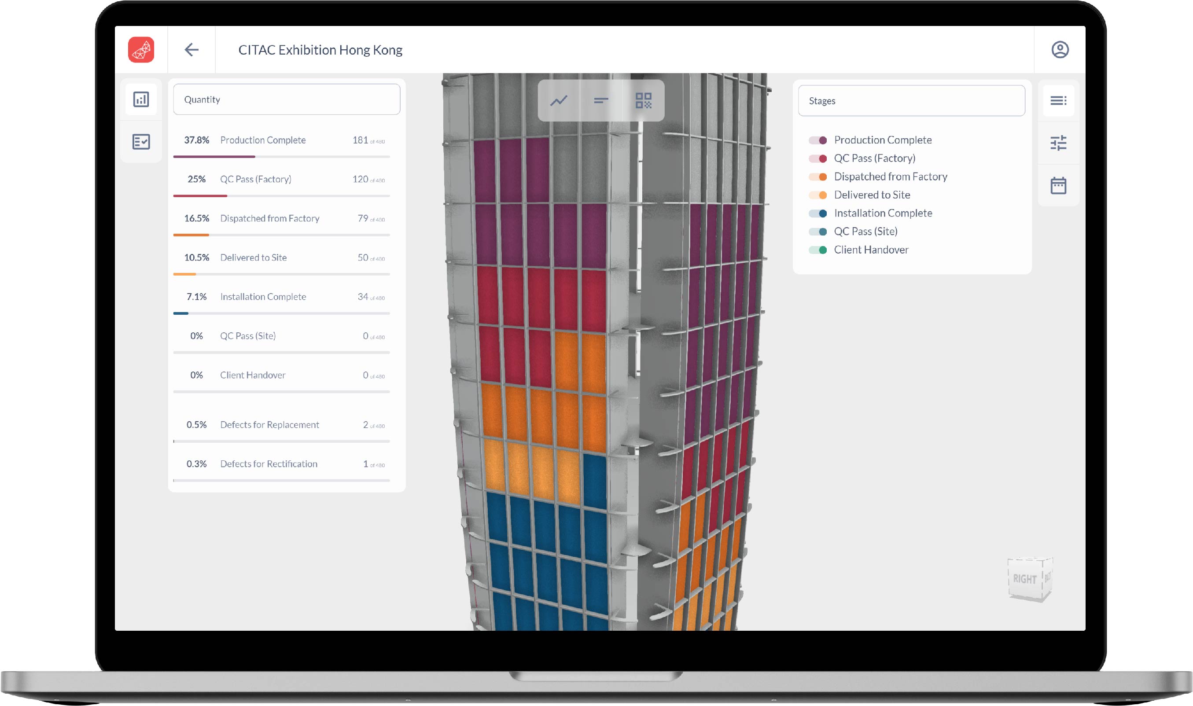Click the back navigation arrow
The width and height of the screenshot is (1193, 706).
(191, 49)
